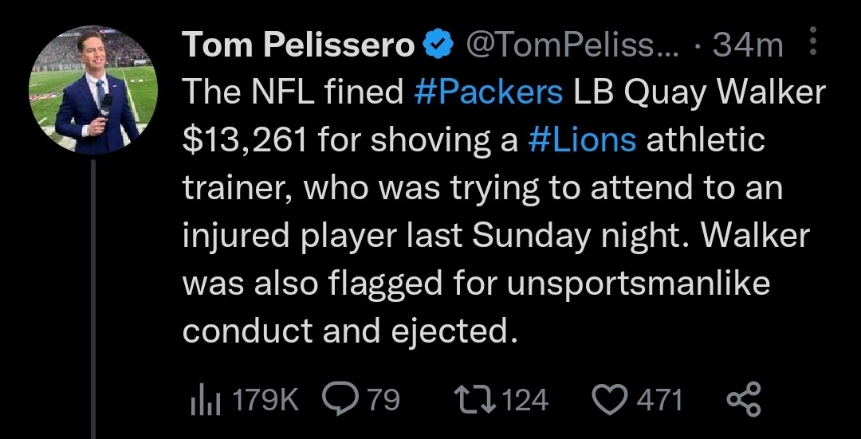
Task: Open the @TomPeliss... handle link
Action: pos(570,45)
